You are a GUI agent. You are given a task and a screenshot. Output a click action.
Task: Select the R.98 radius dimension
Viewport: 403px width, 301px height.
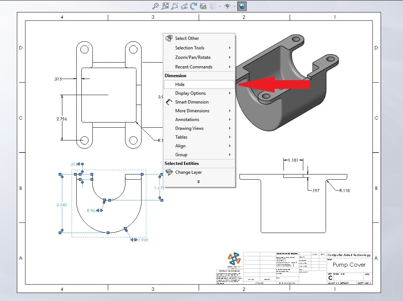[x=92, y=210]
